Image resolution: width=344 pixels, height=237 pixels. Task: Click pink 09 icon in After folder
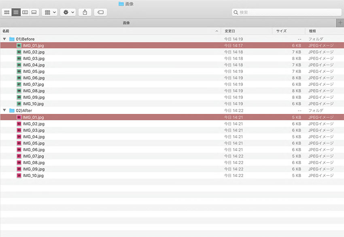pyautogui.click(x=19, y=169)
